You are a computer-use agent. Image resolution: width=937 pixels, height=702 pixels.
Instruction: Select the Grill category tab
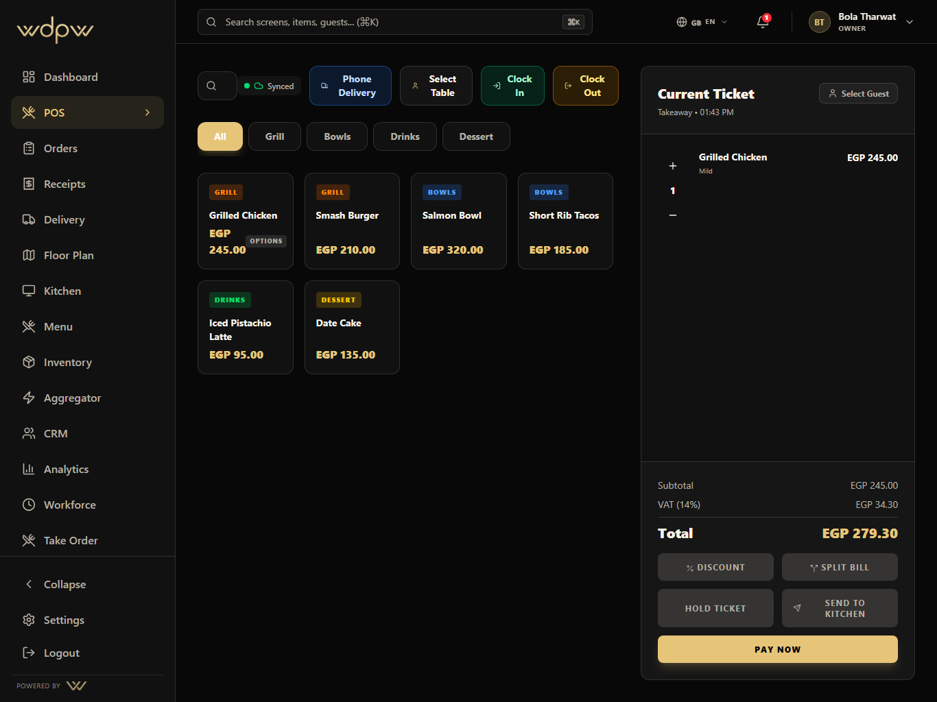tap(274, 136)
